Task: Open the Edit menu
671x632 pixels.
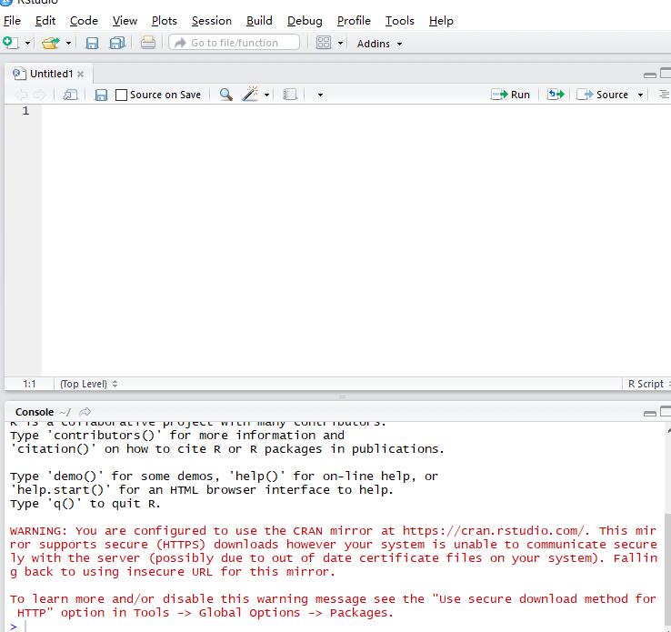Action: point(45,21)
